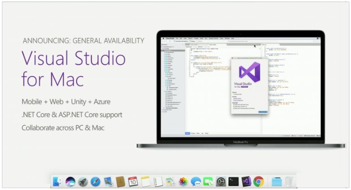This screenshot has width=351, height=190.
Task: Open the Mail stamp icon in Dock
Action: [108, 182]
